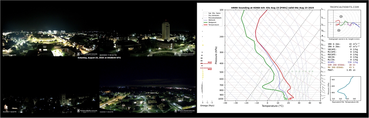Click the Saturday, August 23 UTC timestamp caption
Viewport: 369px width, 118px height.
(x=99, y=58)
